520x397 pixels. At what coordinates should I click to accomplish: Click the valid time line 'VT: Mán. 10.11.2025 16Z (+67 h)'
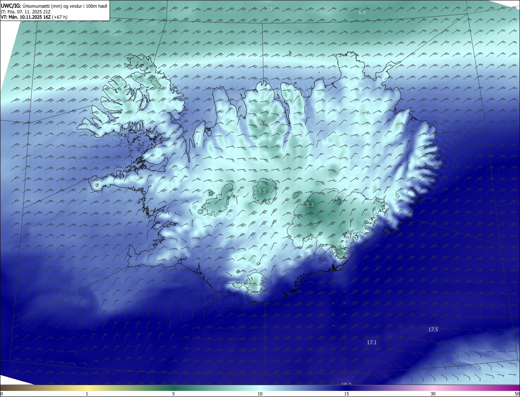point(34,17)
